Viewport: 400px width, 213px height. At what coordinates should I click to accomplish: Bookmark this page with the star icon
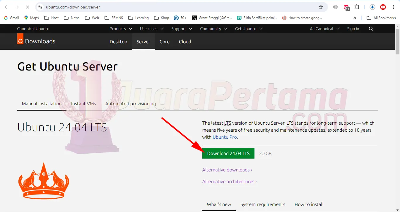coord(321,7)
